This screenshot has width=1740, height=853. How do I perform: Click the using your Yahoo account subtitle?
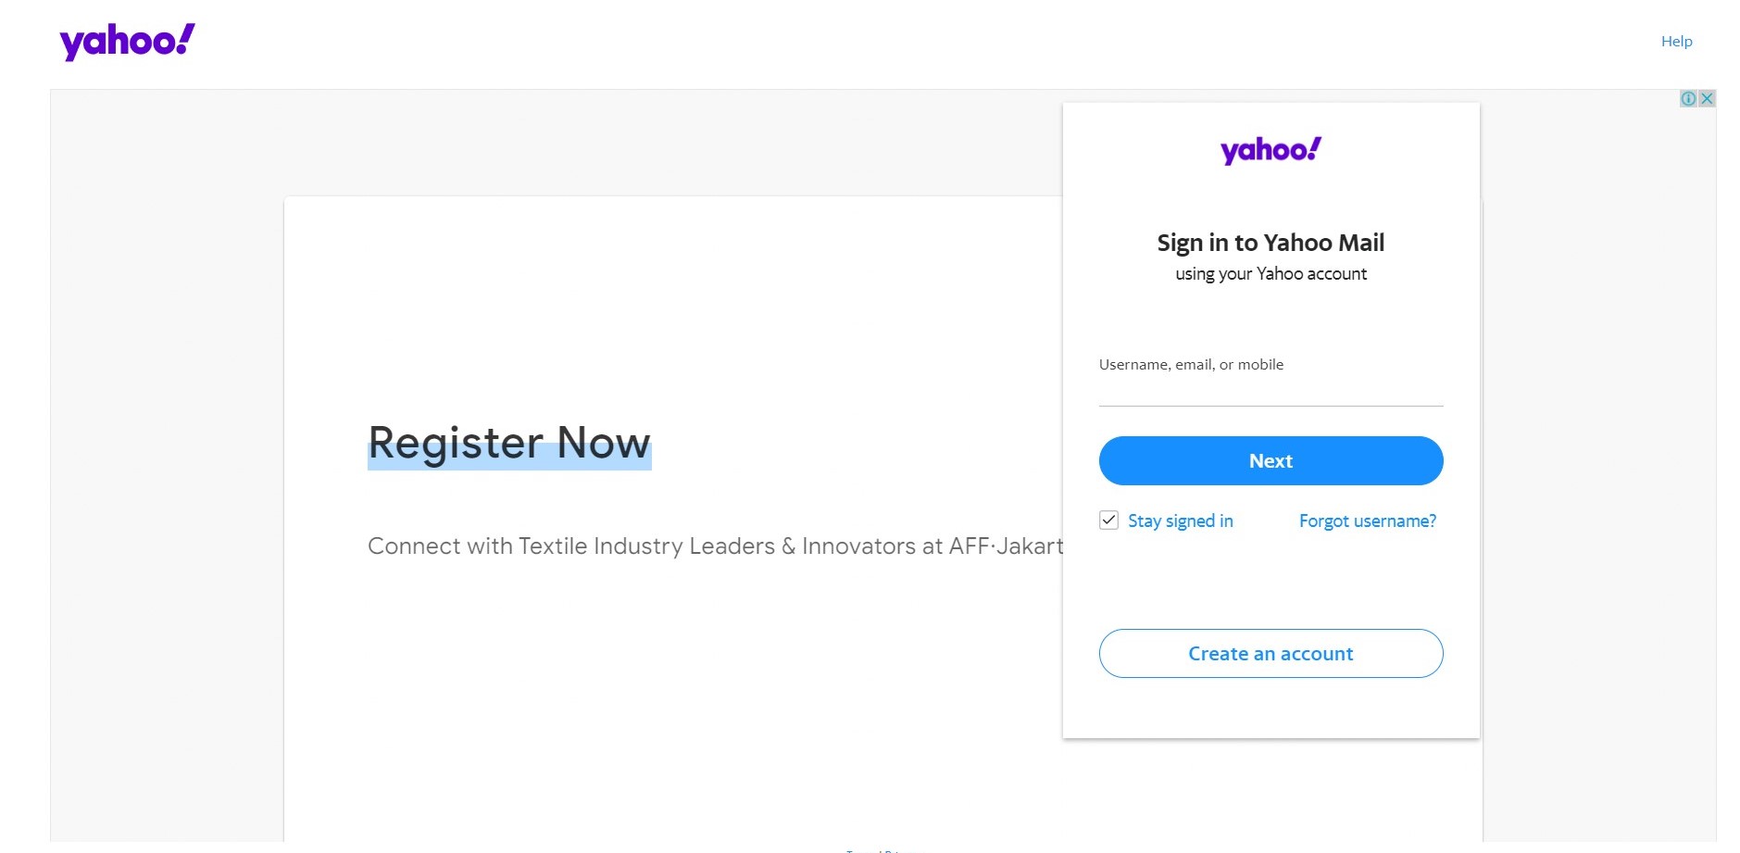click(1271, 273)
